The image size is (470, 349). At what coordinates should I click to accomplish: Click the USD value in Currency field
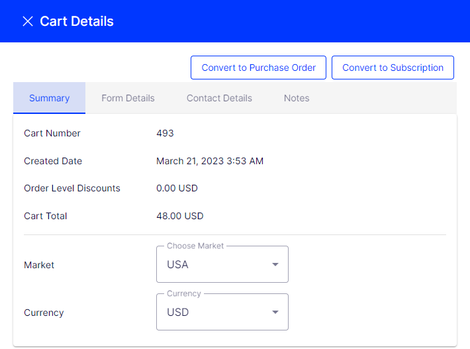tap(178, 312)
